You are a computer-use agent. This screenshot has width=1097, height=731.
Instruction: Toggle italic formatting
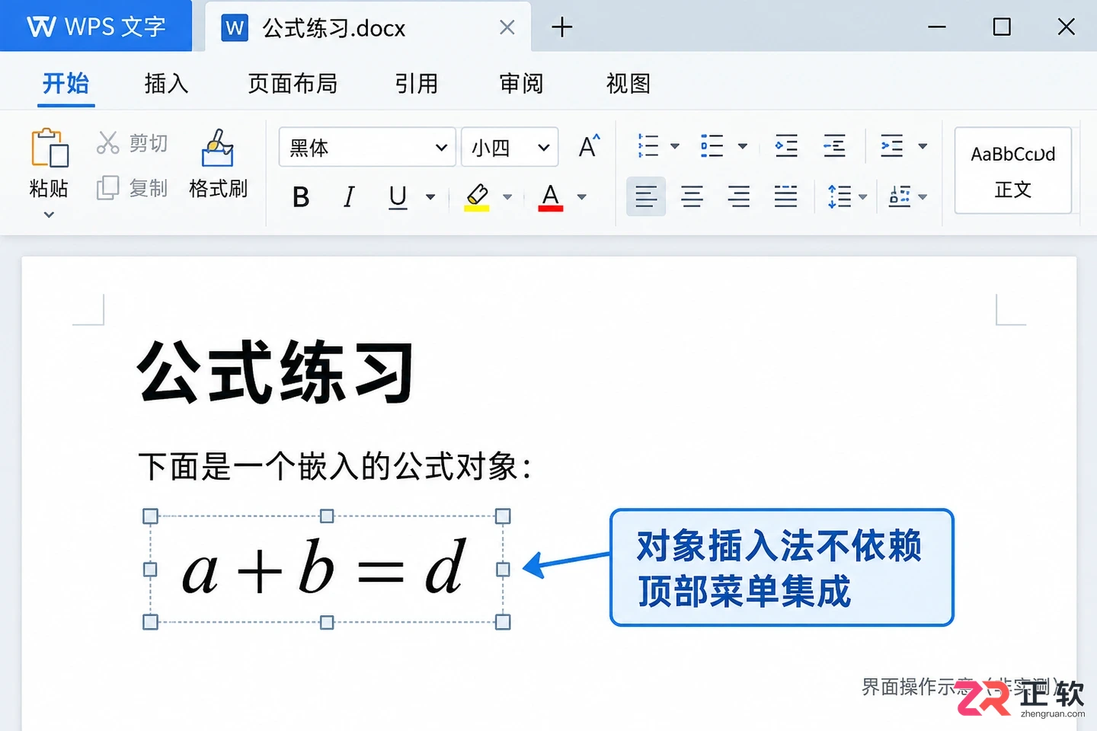[349, 197]
